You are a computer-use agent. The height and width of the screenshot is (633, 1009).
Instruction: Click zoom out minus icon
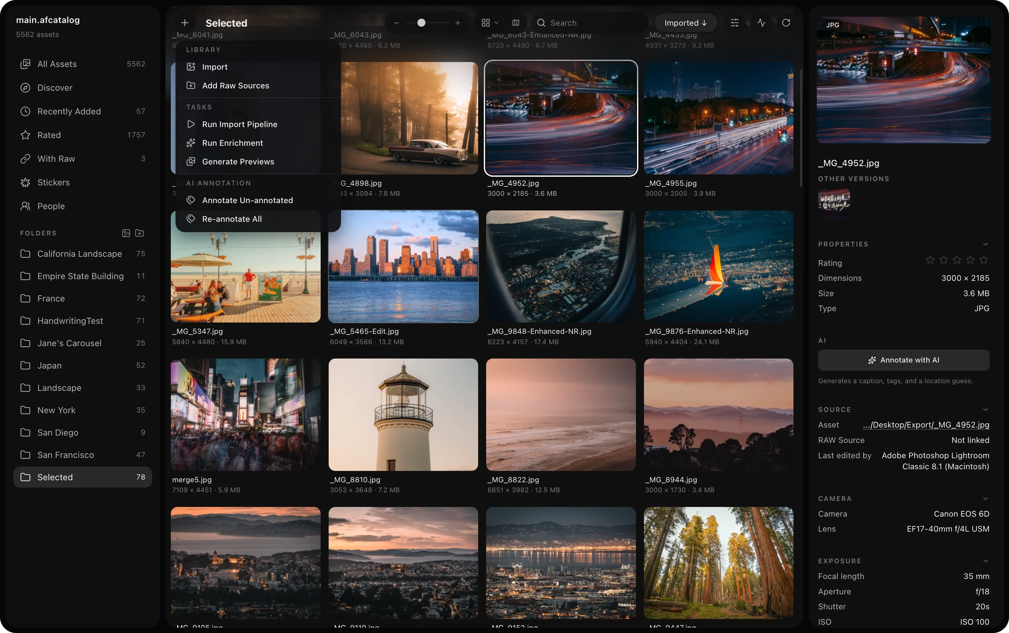(396, 23)
